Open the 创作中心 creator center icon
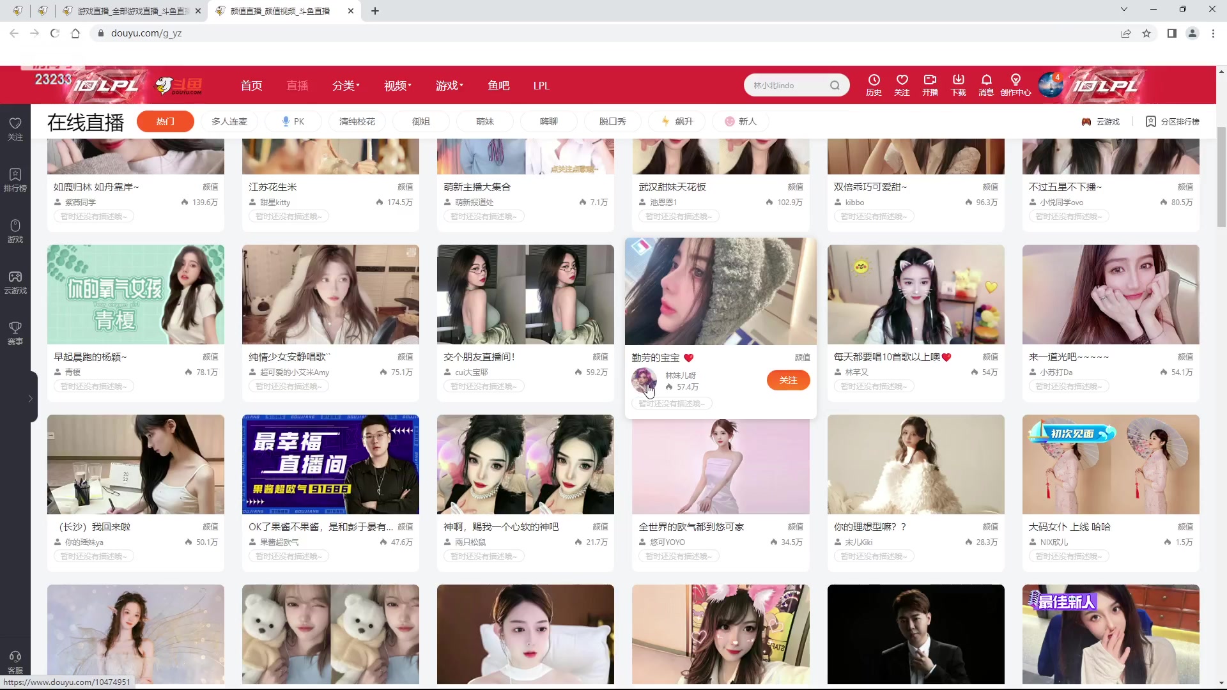The height and width of the screenshot is (690, 1227). point(1016,85)
